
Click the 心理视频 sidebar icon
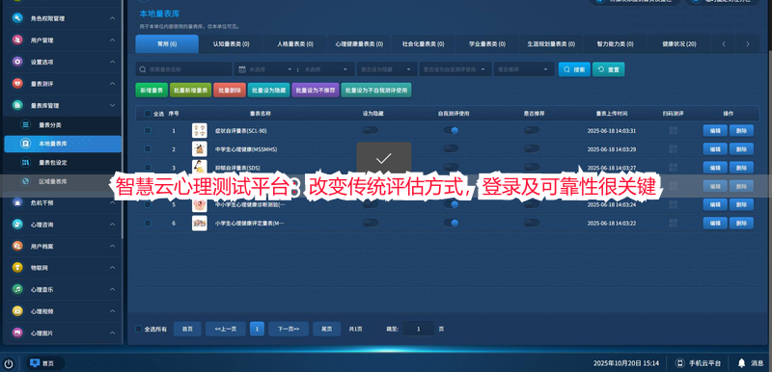point(17,311)
